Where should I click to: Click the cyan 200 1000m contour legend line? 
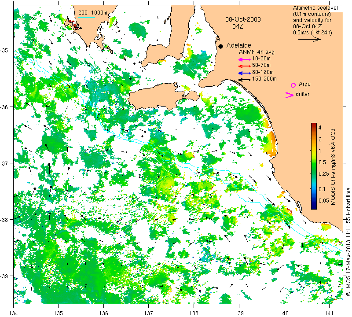point(87,17)
